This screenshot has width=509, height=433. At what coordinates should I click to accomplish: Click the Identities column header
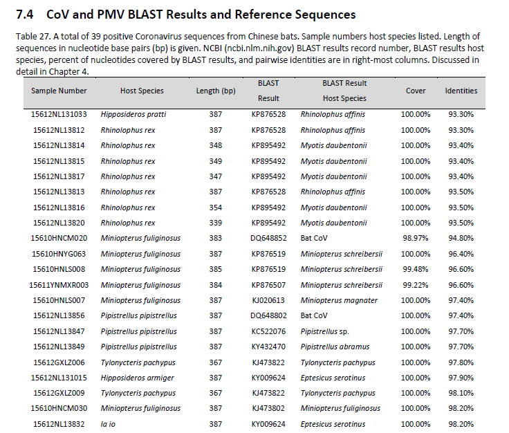(461, 91)
